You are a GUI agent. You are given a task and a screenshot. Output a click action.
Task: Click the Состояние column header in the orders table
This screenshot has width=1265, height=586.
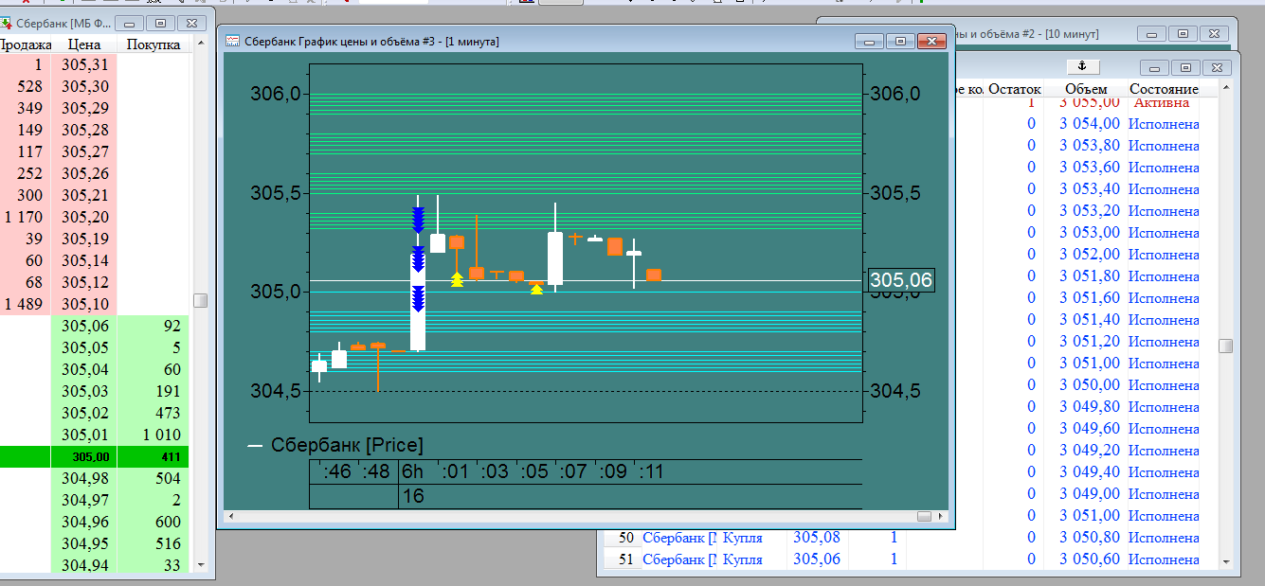point(1164,89)
